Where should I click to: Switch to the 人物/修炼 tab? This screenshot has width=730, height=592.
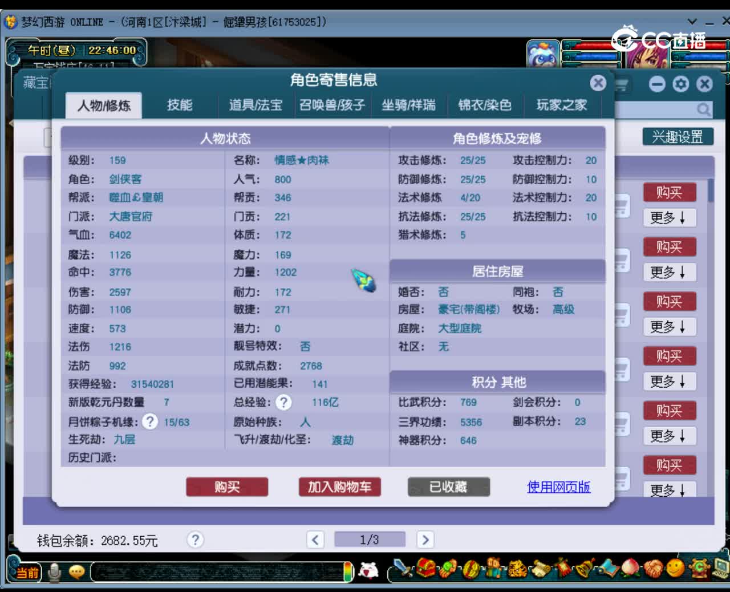pyautogui.click(x=104, y=106)
